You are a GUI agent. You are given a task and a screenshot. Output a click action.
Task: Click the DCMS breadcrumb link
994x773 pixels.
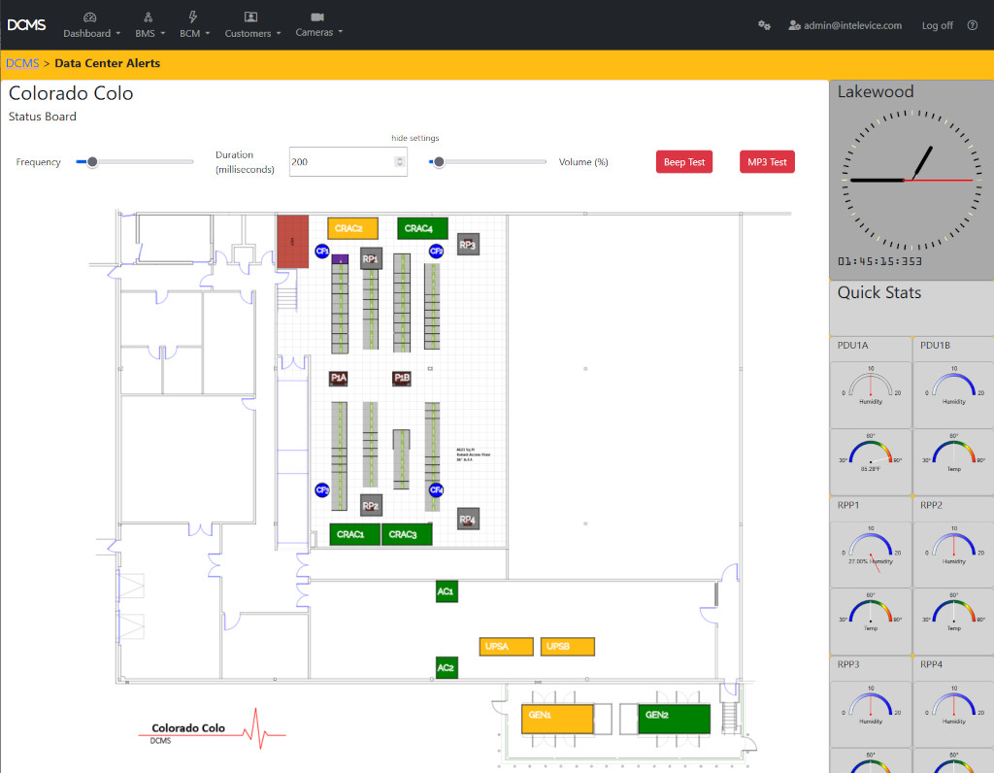(x=22, y=62)
